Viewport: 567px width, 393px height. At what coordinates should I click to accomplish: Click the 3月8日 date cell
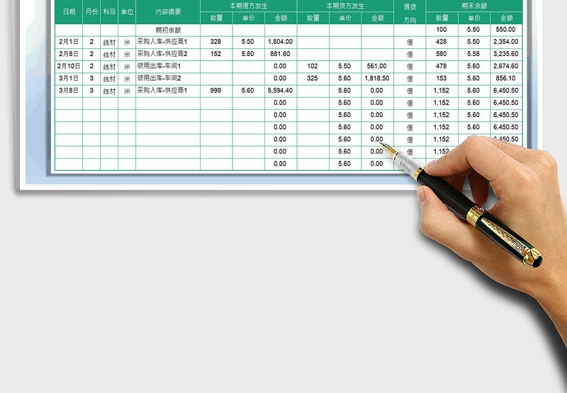[x=69, y=91]
